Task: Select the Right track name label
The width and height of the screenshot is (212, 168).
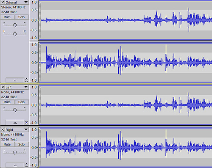Action: (x=9, y=130)
